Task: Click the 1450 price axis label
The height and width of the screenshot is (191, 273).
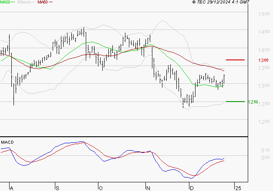Action: [264, 32]
